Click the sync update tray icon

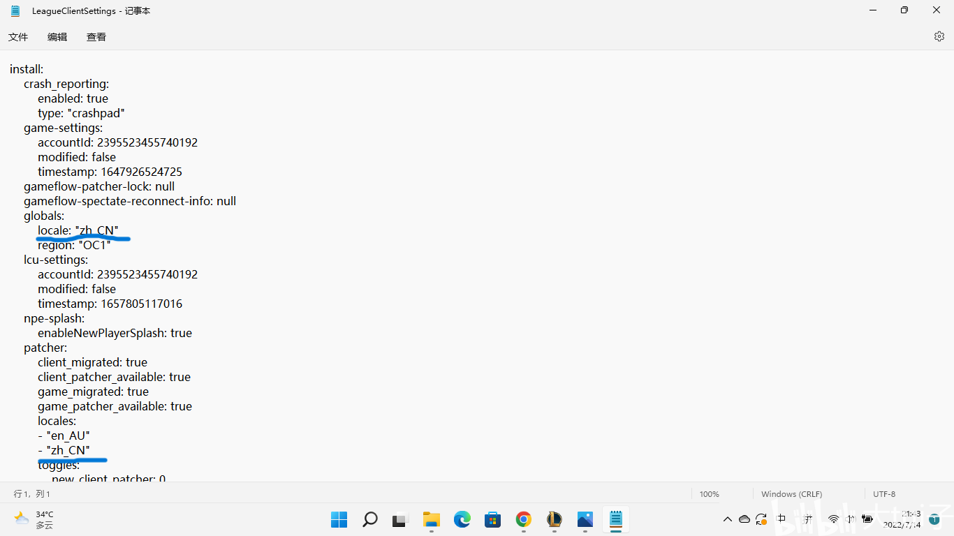761,519
